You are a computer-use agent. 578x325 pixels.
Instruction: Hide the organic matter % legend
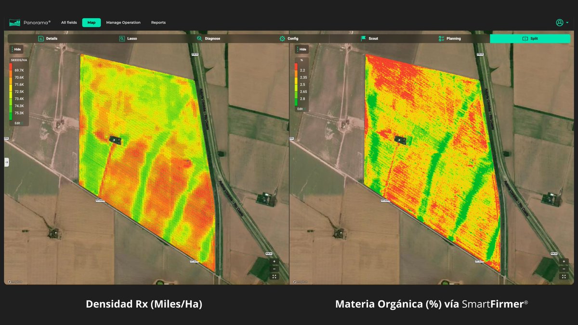coord(302,49)
